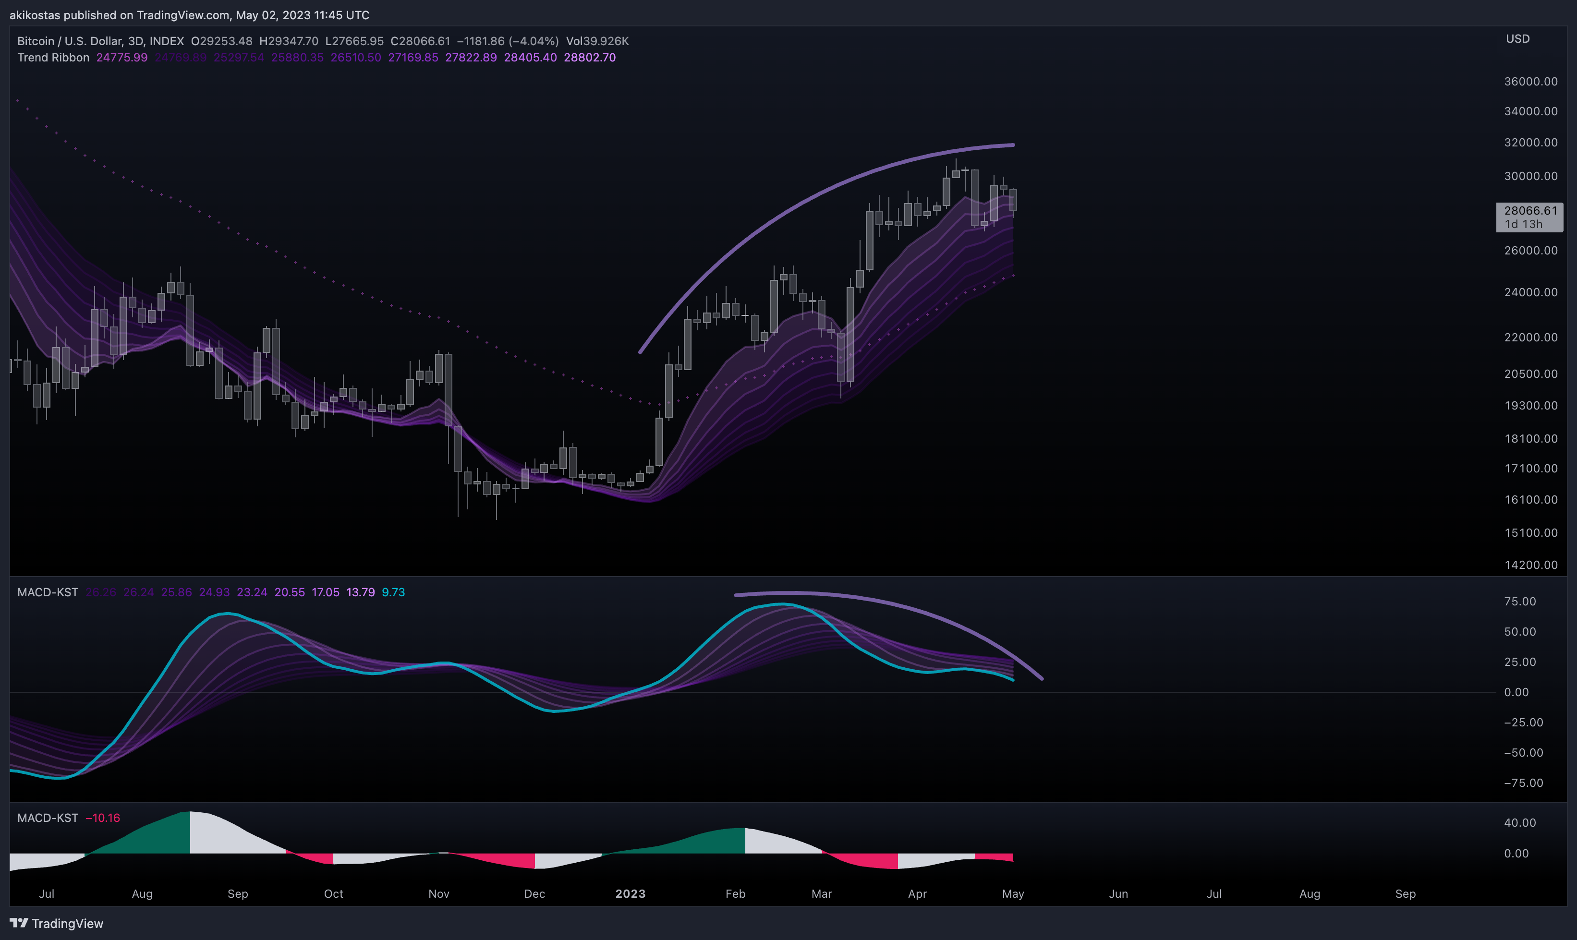Click the TradingView logo at bottom left

coord(56,923)
